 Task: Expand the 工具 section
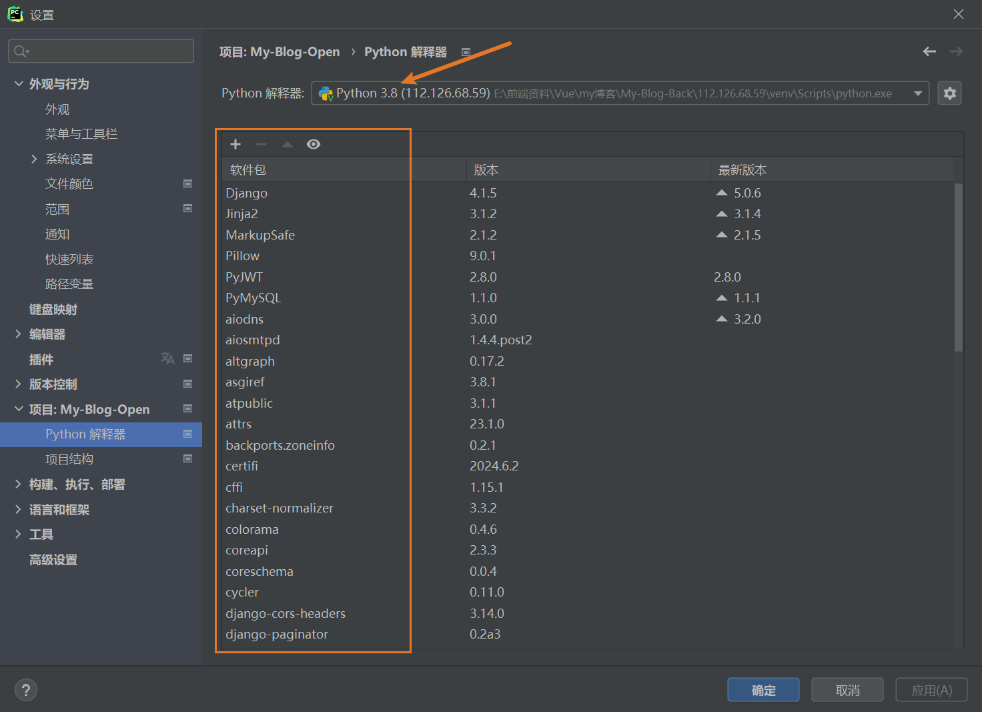pyautogui.click(x=18, y=534)
